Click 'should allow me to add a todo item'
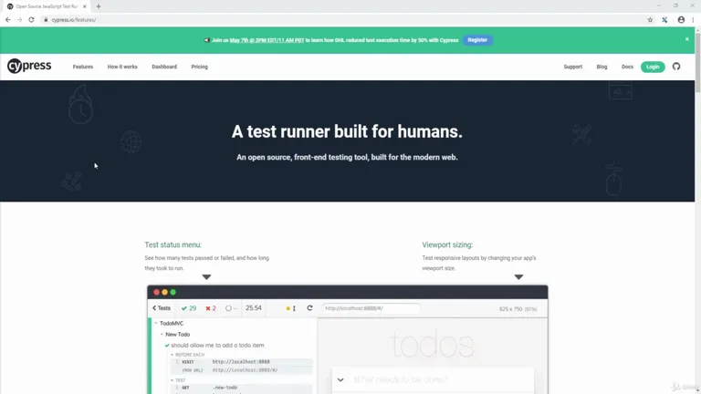Image resolution: width=701 pixels, height=394 pixels. point(217,346)
